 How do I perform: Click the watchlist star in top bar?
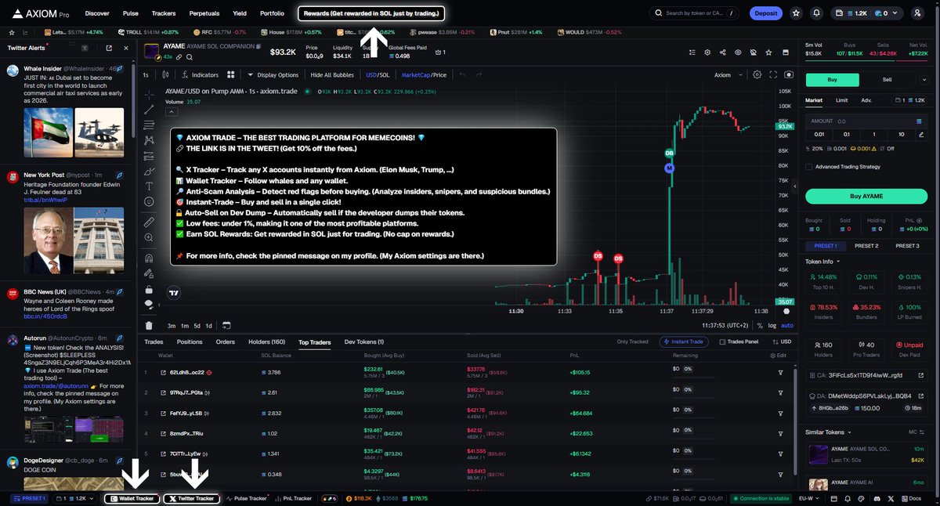pos(796,13)
